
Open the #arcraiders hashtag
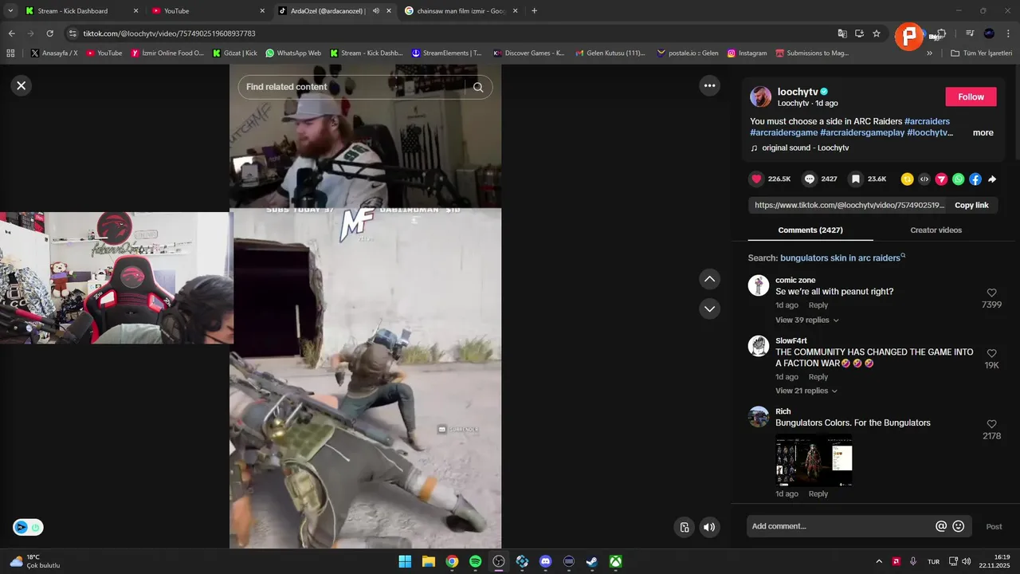(927, 121)
